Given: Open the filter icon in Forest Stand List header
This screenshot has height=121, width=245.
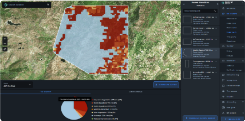Looking at the screenshot, I should coord(218,5).
